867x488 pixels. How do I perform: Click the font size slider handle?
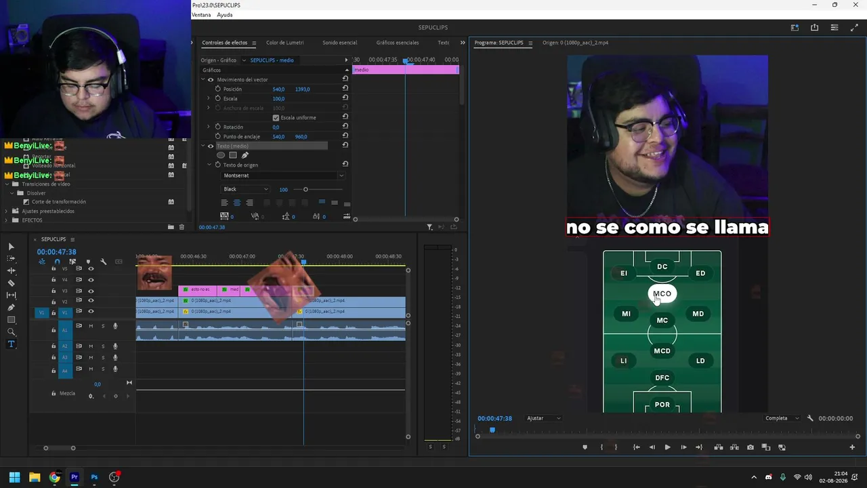pyautogui.click(x=305, y=189)
